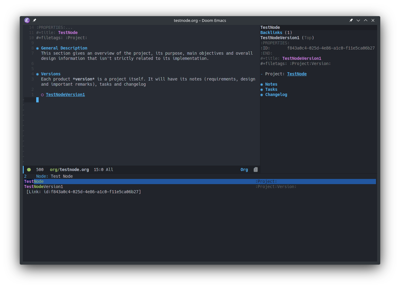This screenshot has width=400, height=288.
Task: Click the pin icon beside the Emacs logo
Action: (34, 20)
